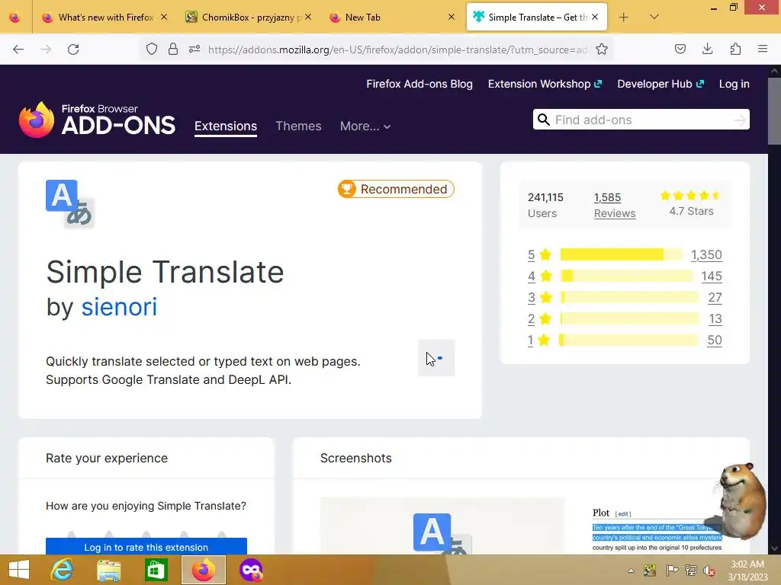
Task: Open the Developer Hub link
Action: point(660,84)
